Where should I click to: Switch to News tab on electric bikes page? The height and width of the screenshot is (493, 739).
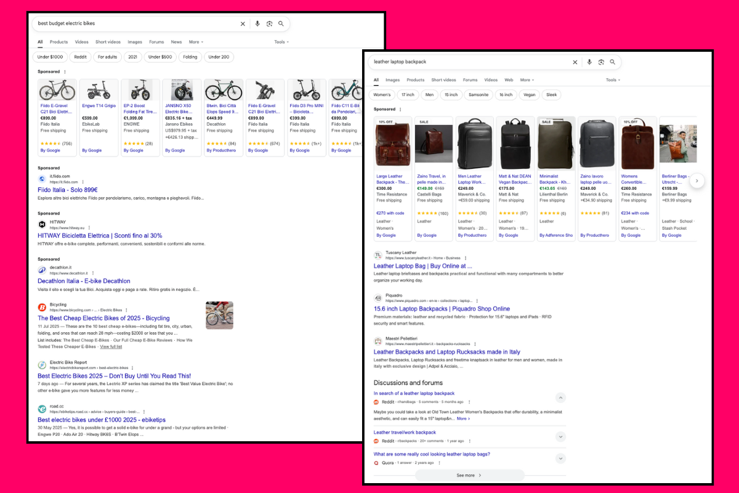[176, 42]
